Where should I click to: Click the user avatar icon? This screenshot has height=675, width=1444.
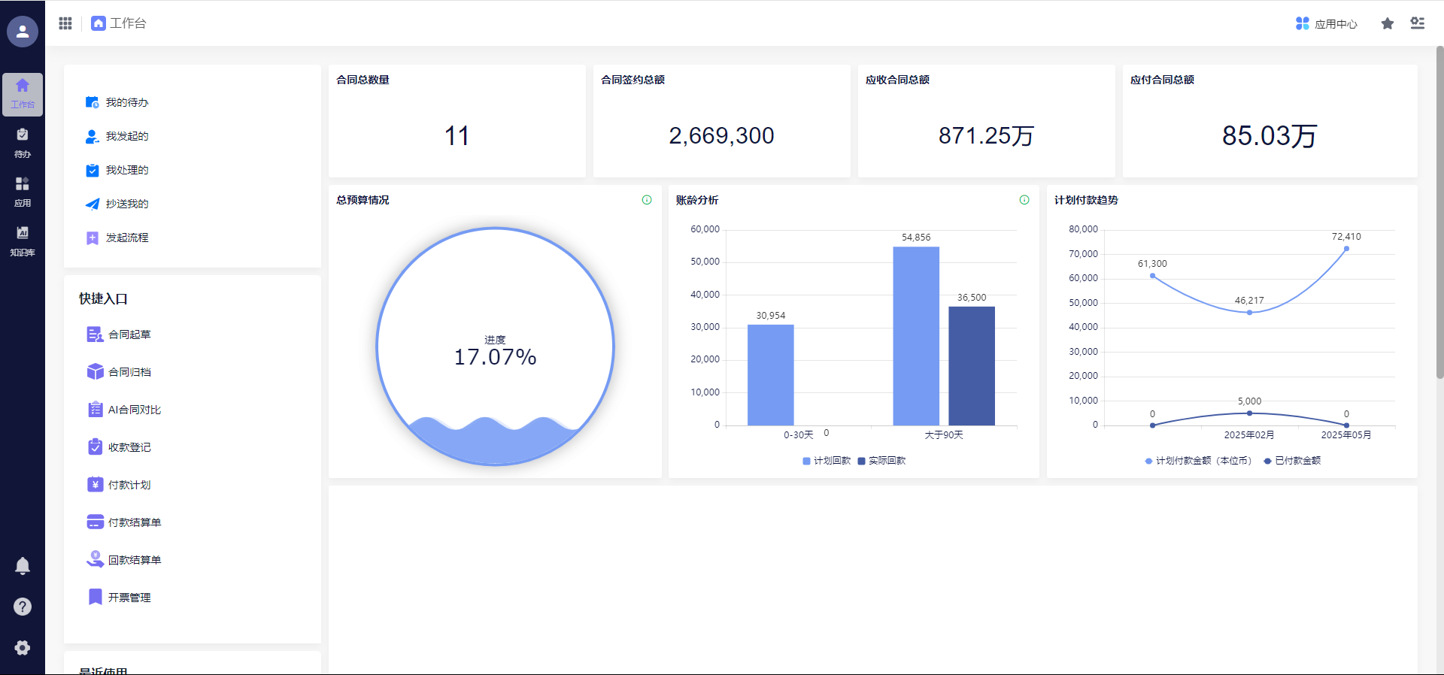(23, 32)
